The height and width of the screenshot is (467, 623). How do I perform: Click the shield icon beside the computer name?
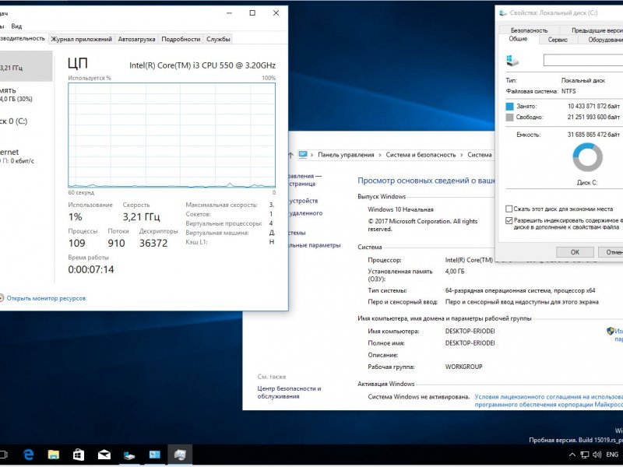point(611,331)
